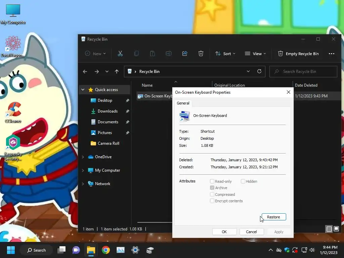Open Task View from taskbar

pyautogui.click(x=61, y=250)
